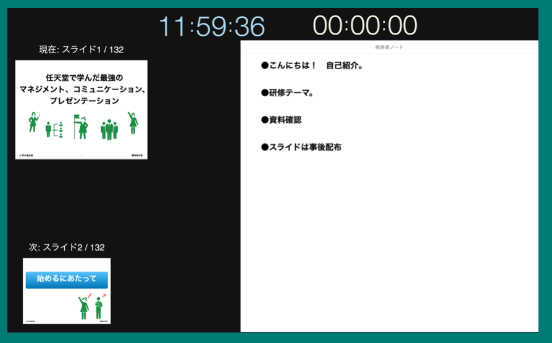Click the label 次: スライド2 / 132
The height and width of the screenshot is (343, 552).
coord(67,247)
